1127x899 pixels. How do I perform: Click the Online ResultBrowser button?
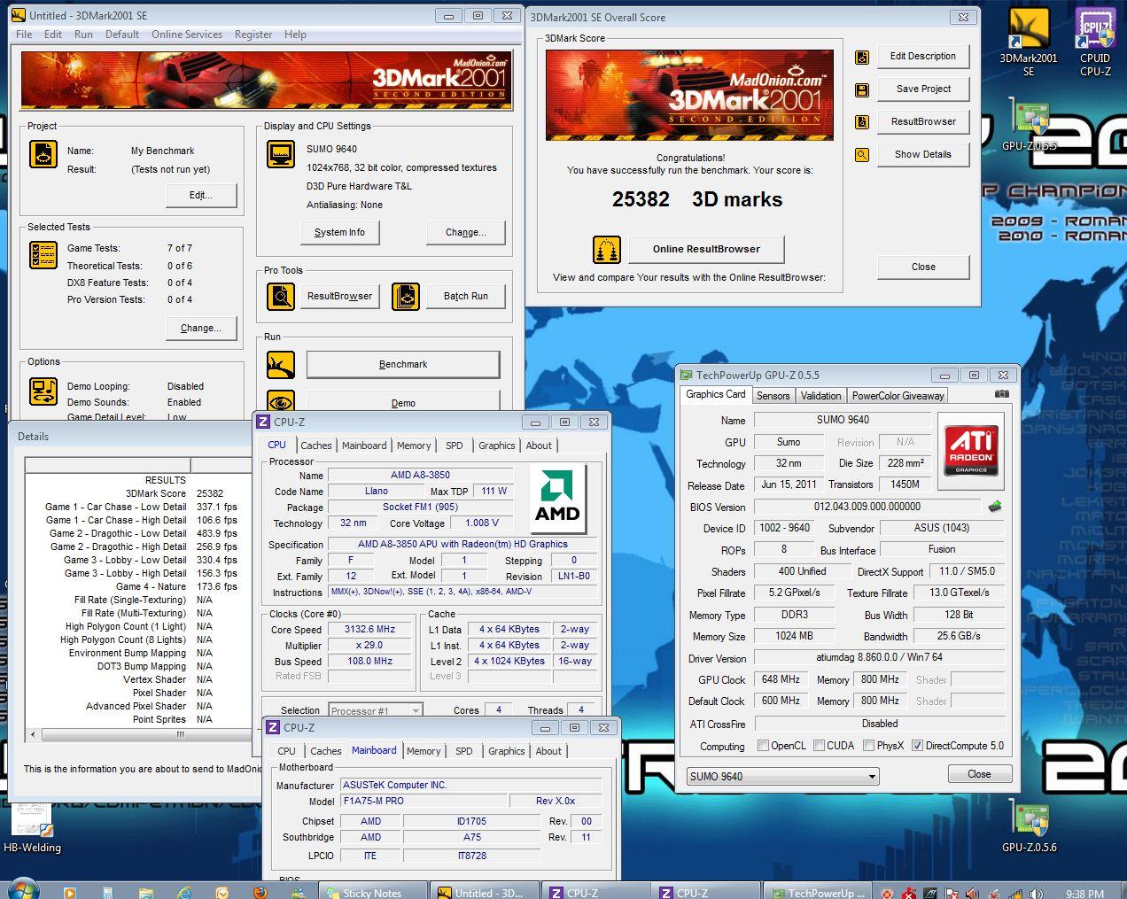706,249
